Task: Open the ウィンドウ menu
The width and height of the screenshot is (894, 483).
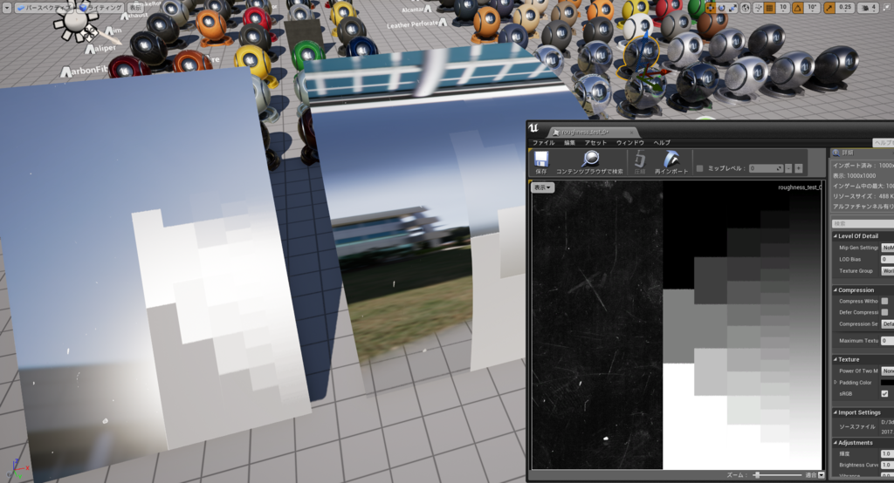Action: point(630,143)
